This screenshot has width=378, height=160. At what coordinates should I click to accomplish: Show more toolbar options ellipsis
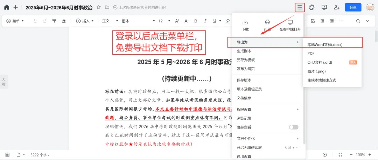[341, 21]
